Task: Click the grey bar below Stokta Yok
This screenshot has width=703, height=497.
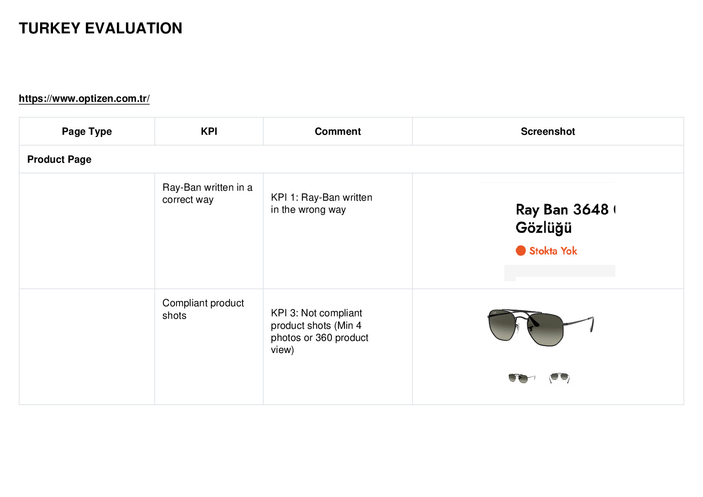Action: pos(559,271)
